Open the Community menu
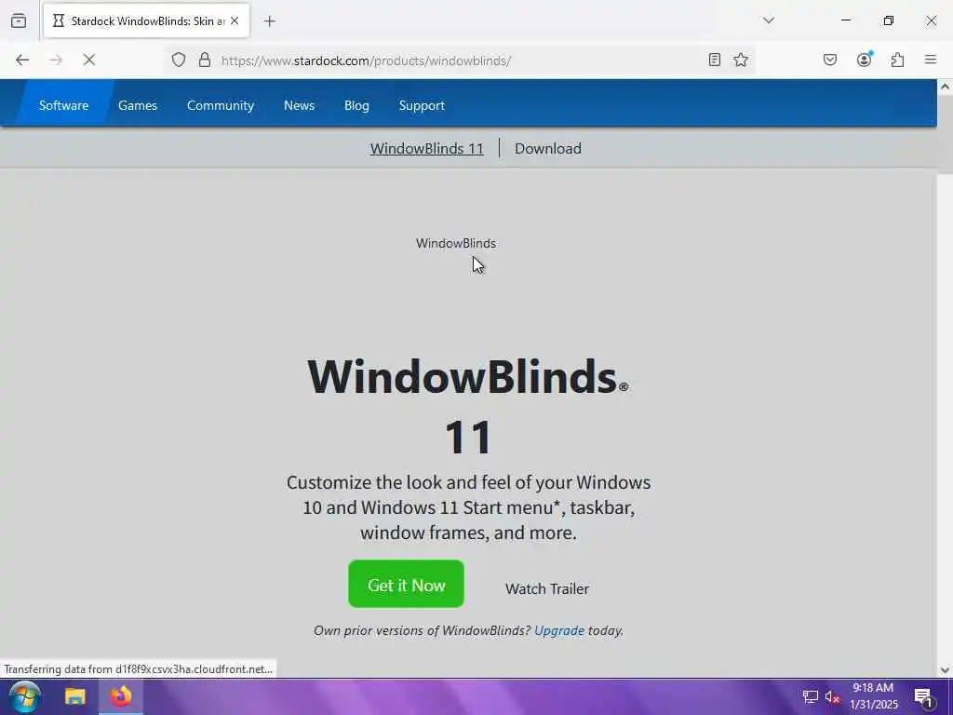The width and height of the screenshot is (953, 715). [221, 105]
